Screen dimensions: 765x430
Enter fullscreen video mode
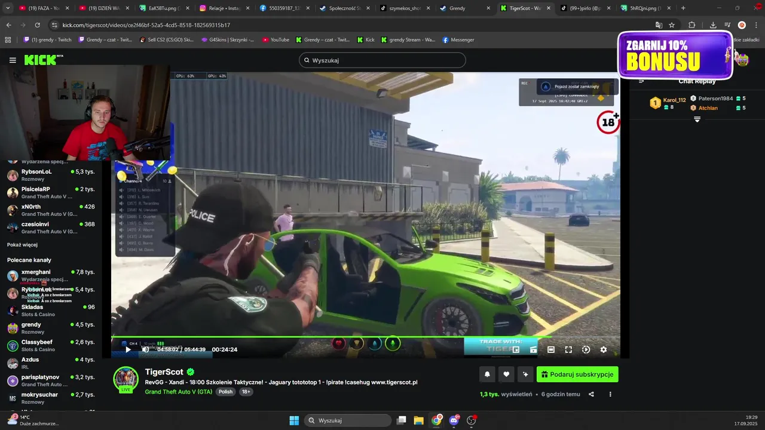pyautogui.click(x=568, y=349)
